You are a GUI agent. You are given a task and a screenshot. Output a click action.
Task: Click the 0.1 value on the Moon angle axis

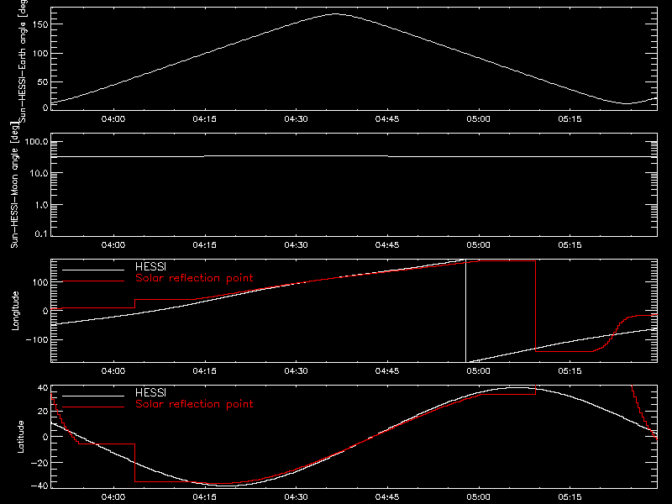pyautogui.click(x=41, y=234)
